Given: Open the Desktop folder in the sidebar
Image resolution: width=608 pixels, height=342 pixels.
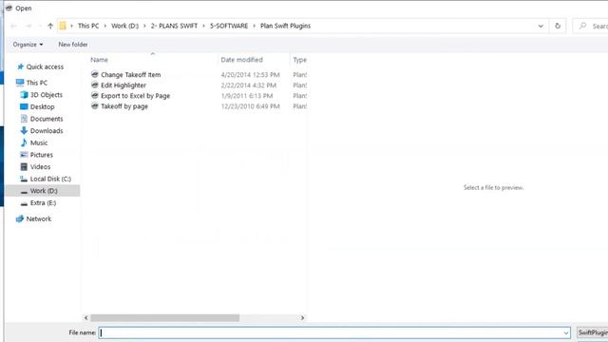Looking at the screenshot, I should coord(42,106).
